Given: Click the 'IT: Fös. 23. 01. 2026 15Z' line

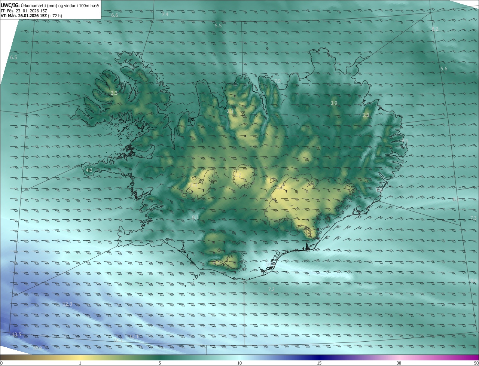Looking at the screenshot, I should [x=24, y=11].
